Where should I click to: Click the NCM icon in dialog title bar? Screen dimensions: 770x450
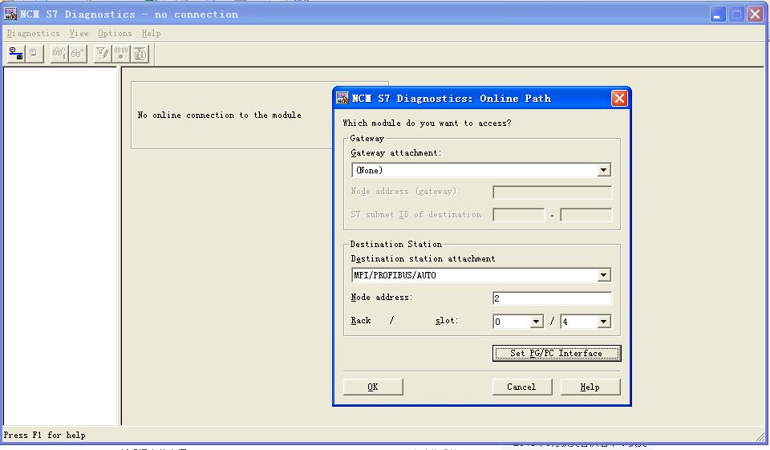342,98
